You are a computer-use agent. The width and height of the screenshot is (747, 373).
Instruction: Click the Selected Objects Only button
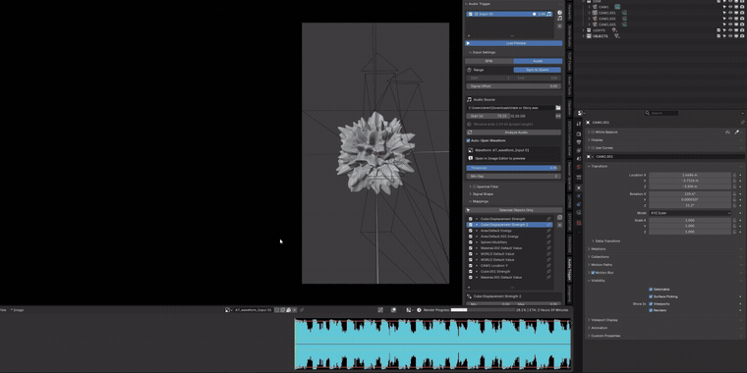click(513, 210)
